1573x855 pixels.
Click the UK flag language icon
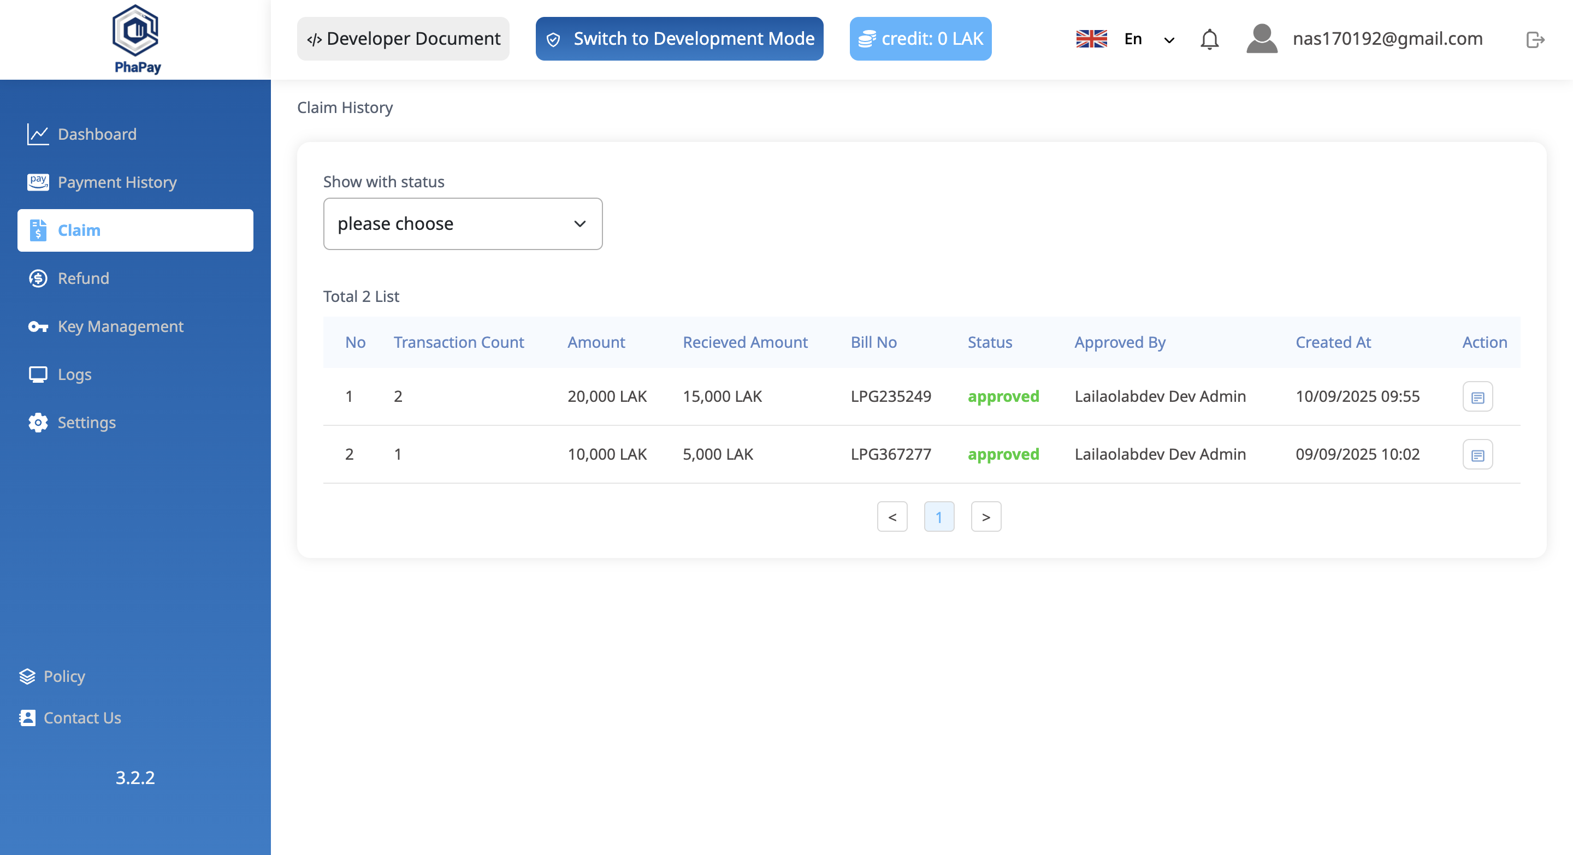click(x=1091, y=39)
